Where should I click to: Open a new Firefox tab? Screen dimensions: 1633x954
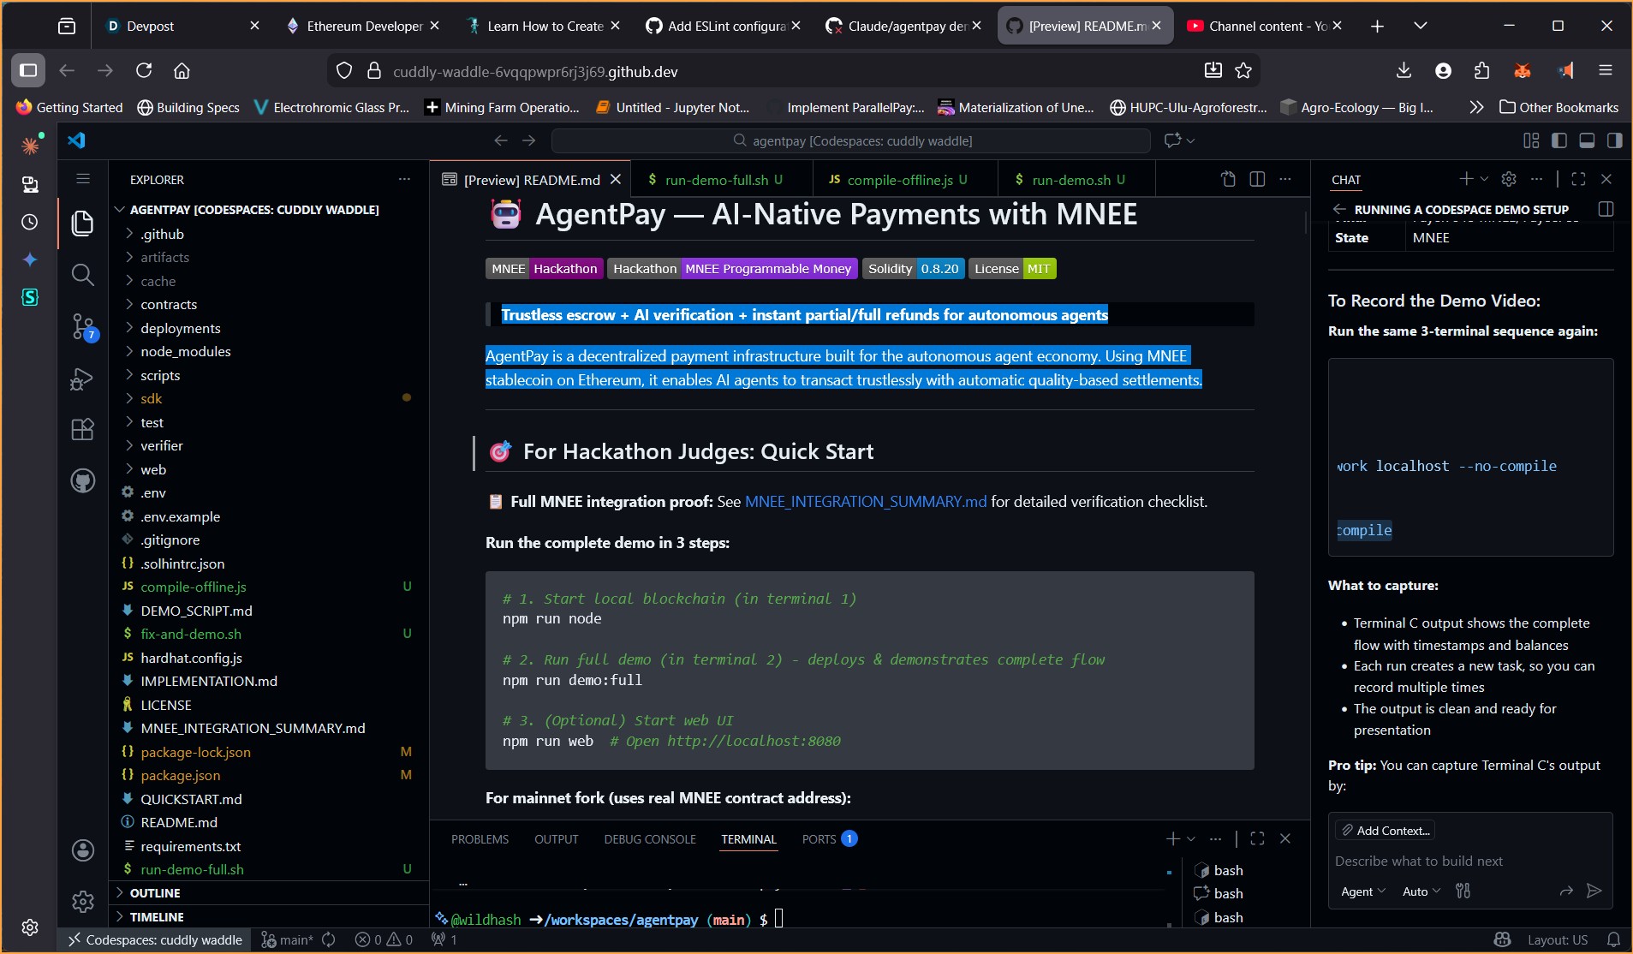(x=1377, y=27)
